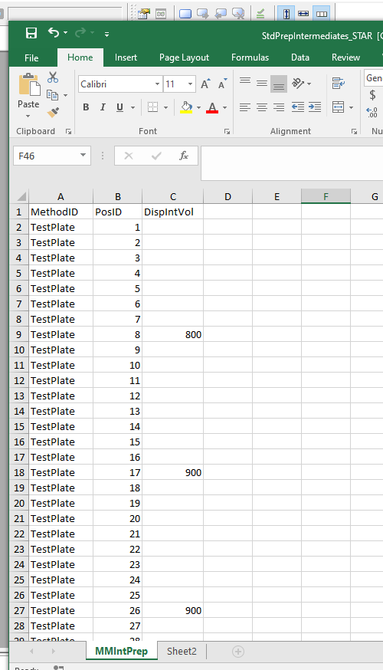Click the Format Painter brush icon
The height and width of the screenshot is (670, 383).
[53, 113]
